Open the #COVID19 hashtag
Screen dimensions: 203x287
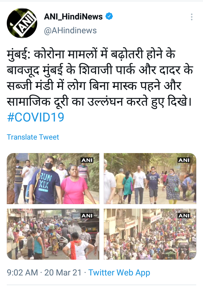(36, 117)
